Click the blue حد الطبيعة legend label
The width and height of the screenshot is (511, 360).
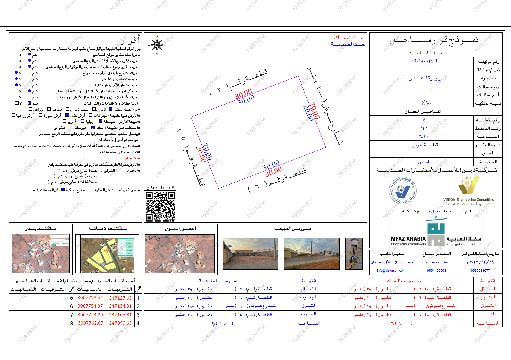348,44
